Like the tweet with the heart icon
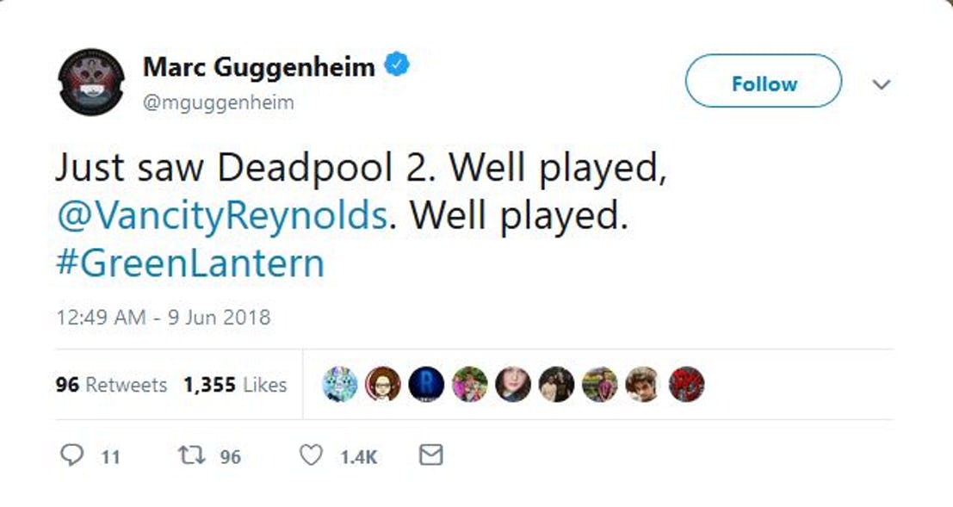This screenshot has width=953, height=507. pos(310,456)
